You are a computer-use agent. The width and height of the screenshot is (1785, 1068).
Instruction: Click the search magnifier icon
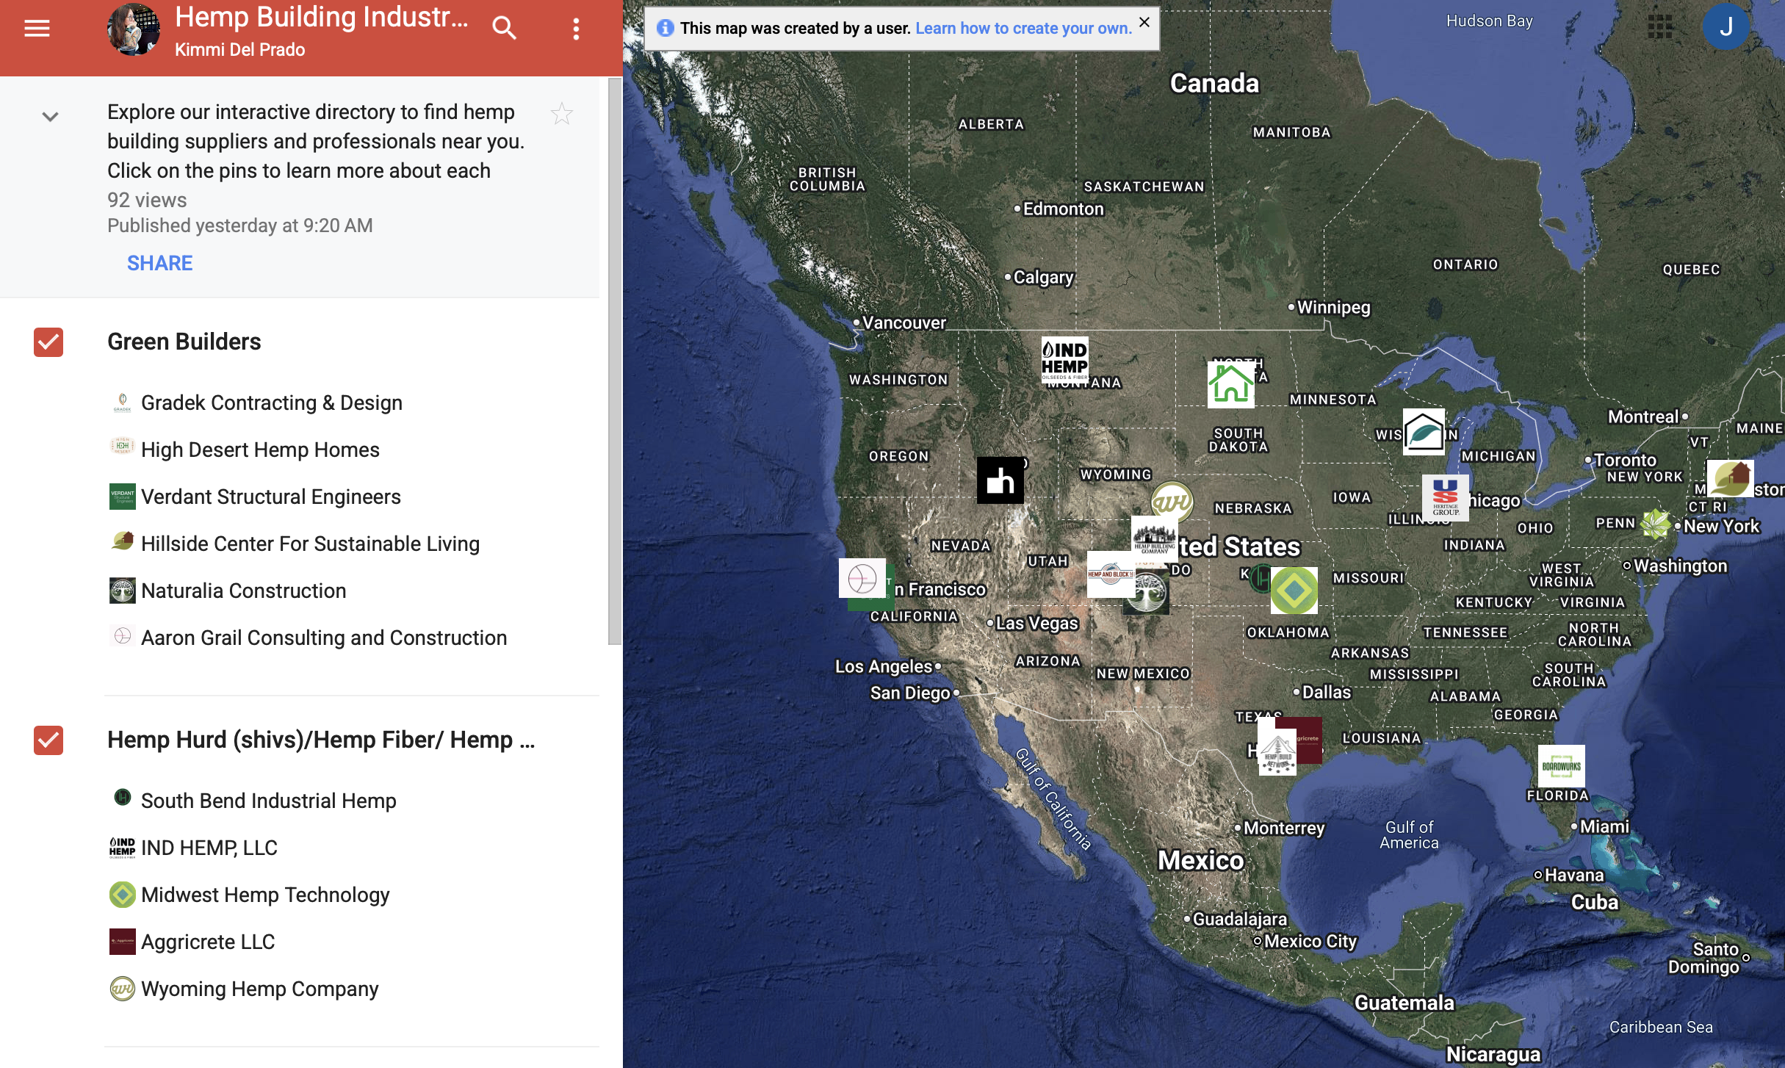(x=504, y=29)
